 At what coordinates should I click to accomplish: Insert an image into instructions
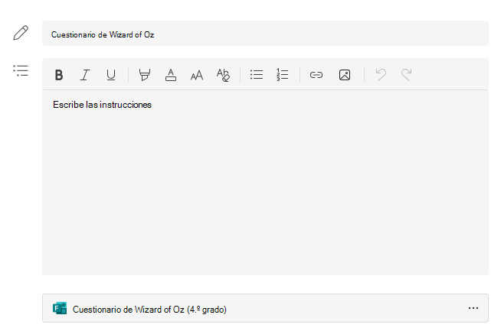coord(345,75)
